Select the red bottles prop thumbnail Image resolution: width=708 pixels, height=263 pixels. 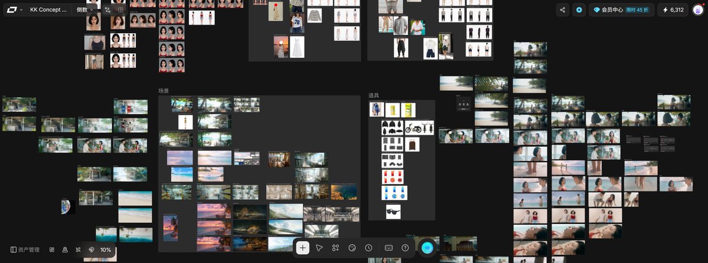click(x=394, y=176)
